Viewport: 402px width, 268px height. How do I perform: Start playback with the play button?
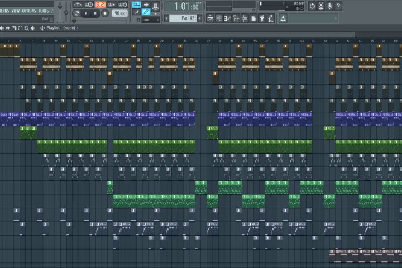86,13
